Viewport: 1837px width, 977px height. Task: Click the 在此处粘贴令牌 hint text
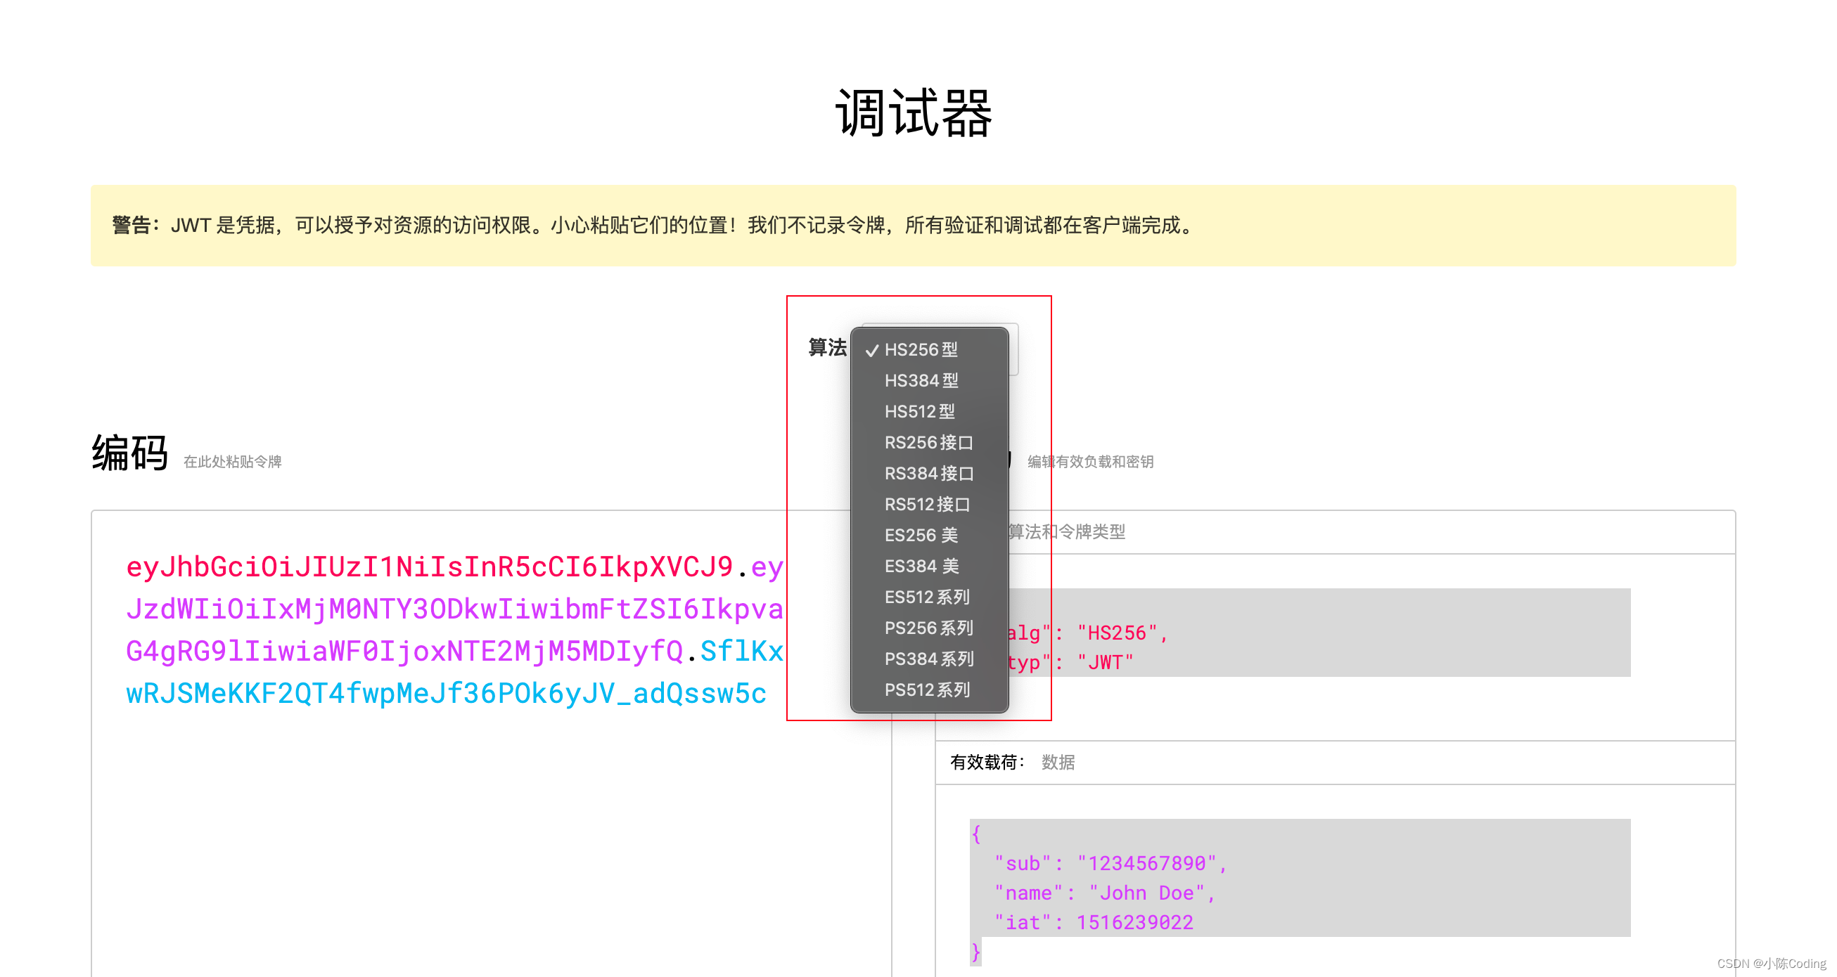pos(233,462)
